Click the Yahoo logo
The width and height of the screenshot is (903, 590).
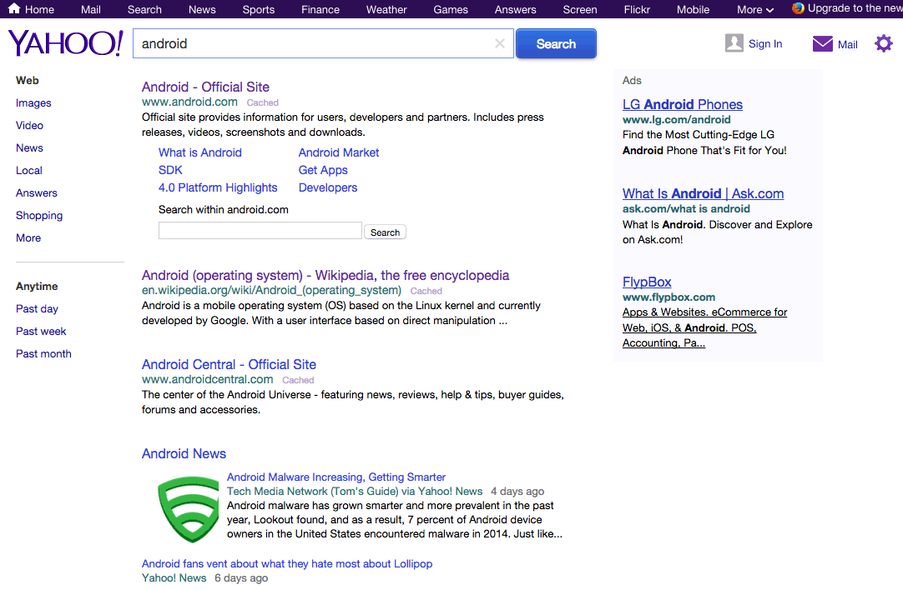(66, 43)
